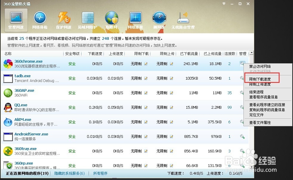Screen dimensions: 293x180
Task: Edit upload limit for 360chrome.exe
Action: click(172, 64)
